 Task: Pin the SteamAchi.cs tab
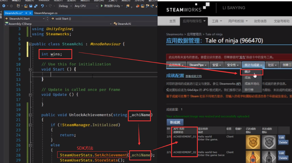tap(26, 13)
